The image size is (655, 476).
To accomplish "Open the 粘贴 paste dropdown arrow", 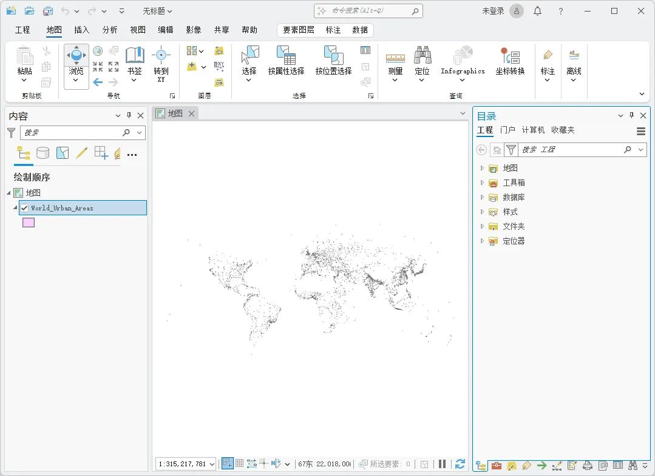I will [x=24, y=80].
